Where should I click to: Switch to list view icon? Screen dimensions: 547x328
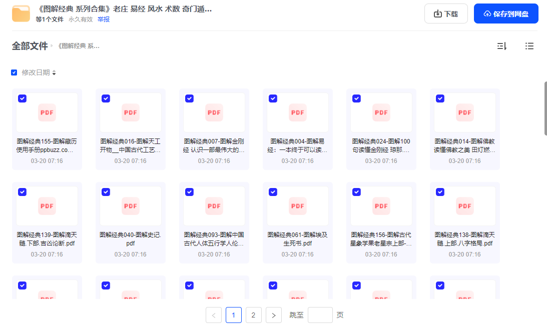click(529, 46)
